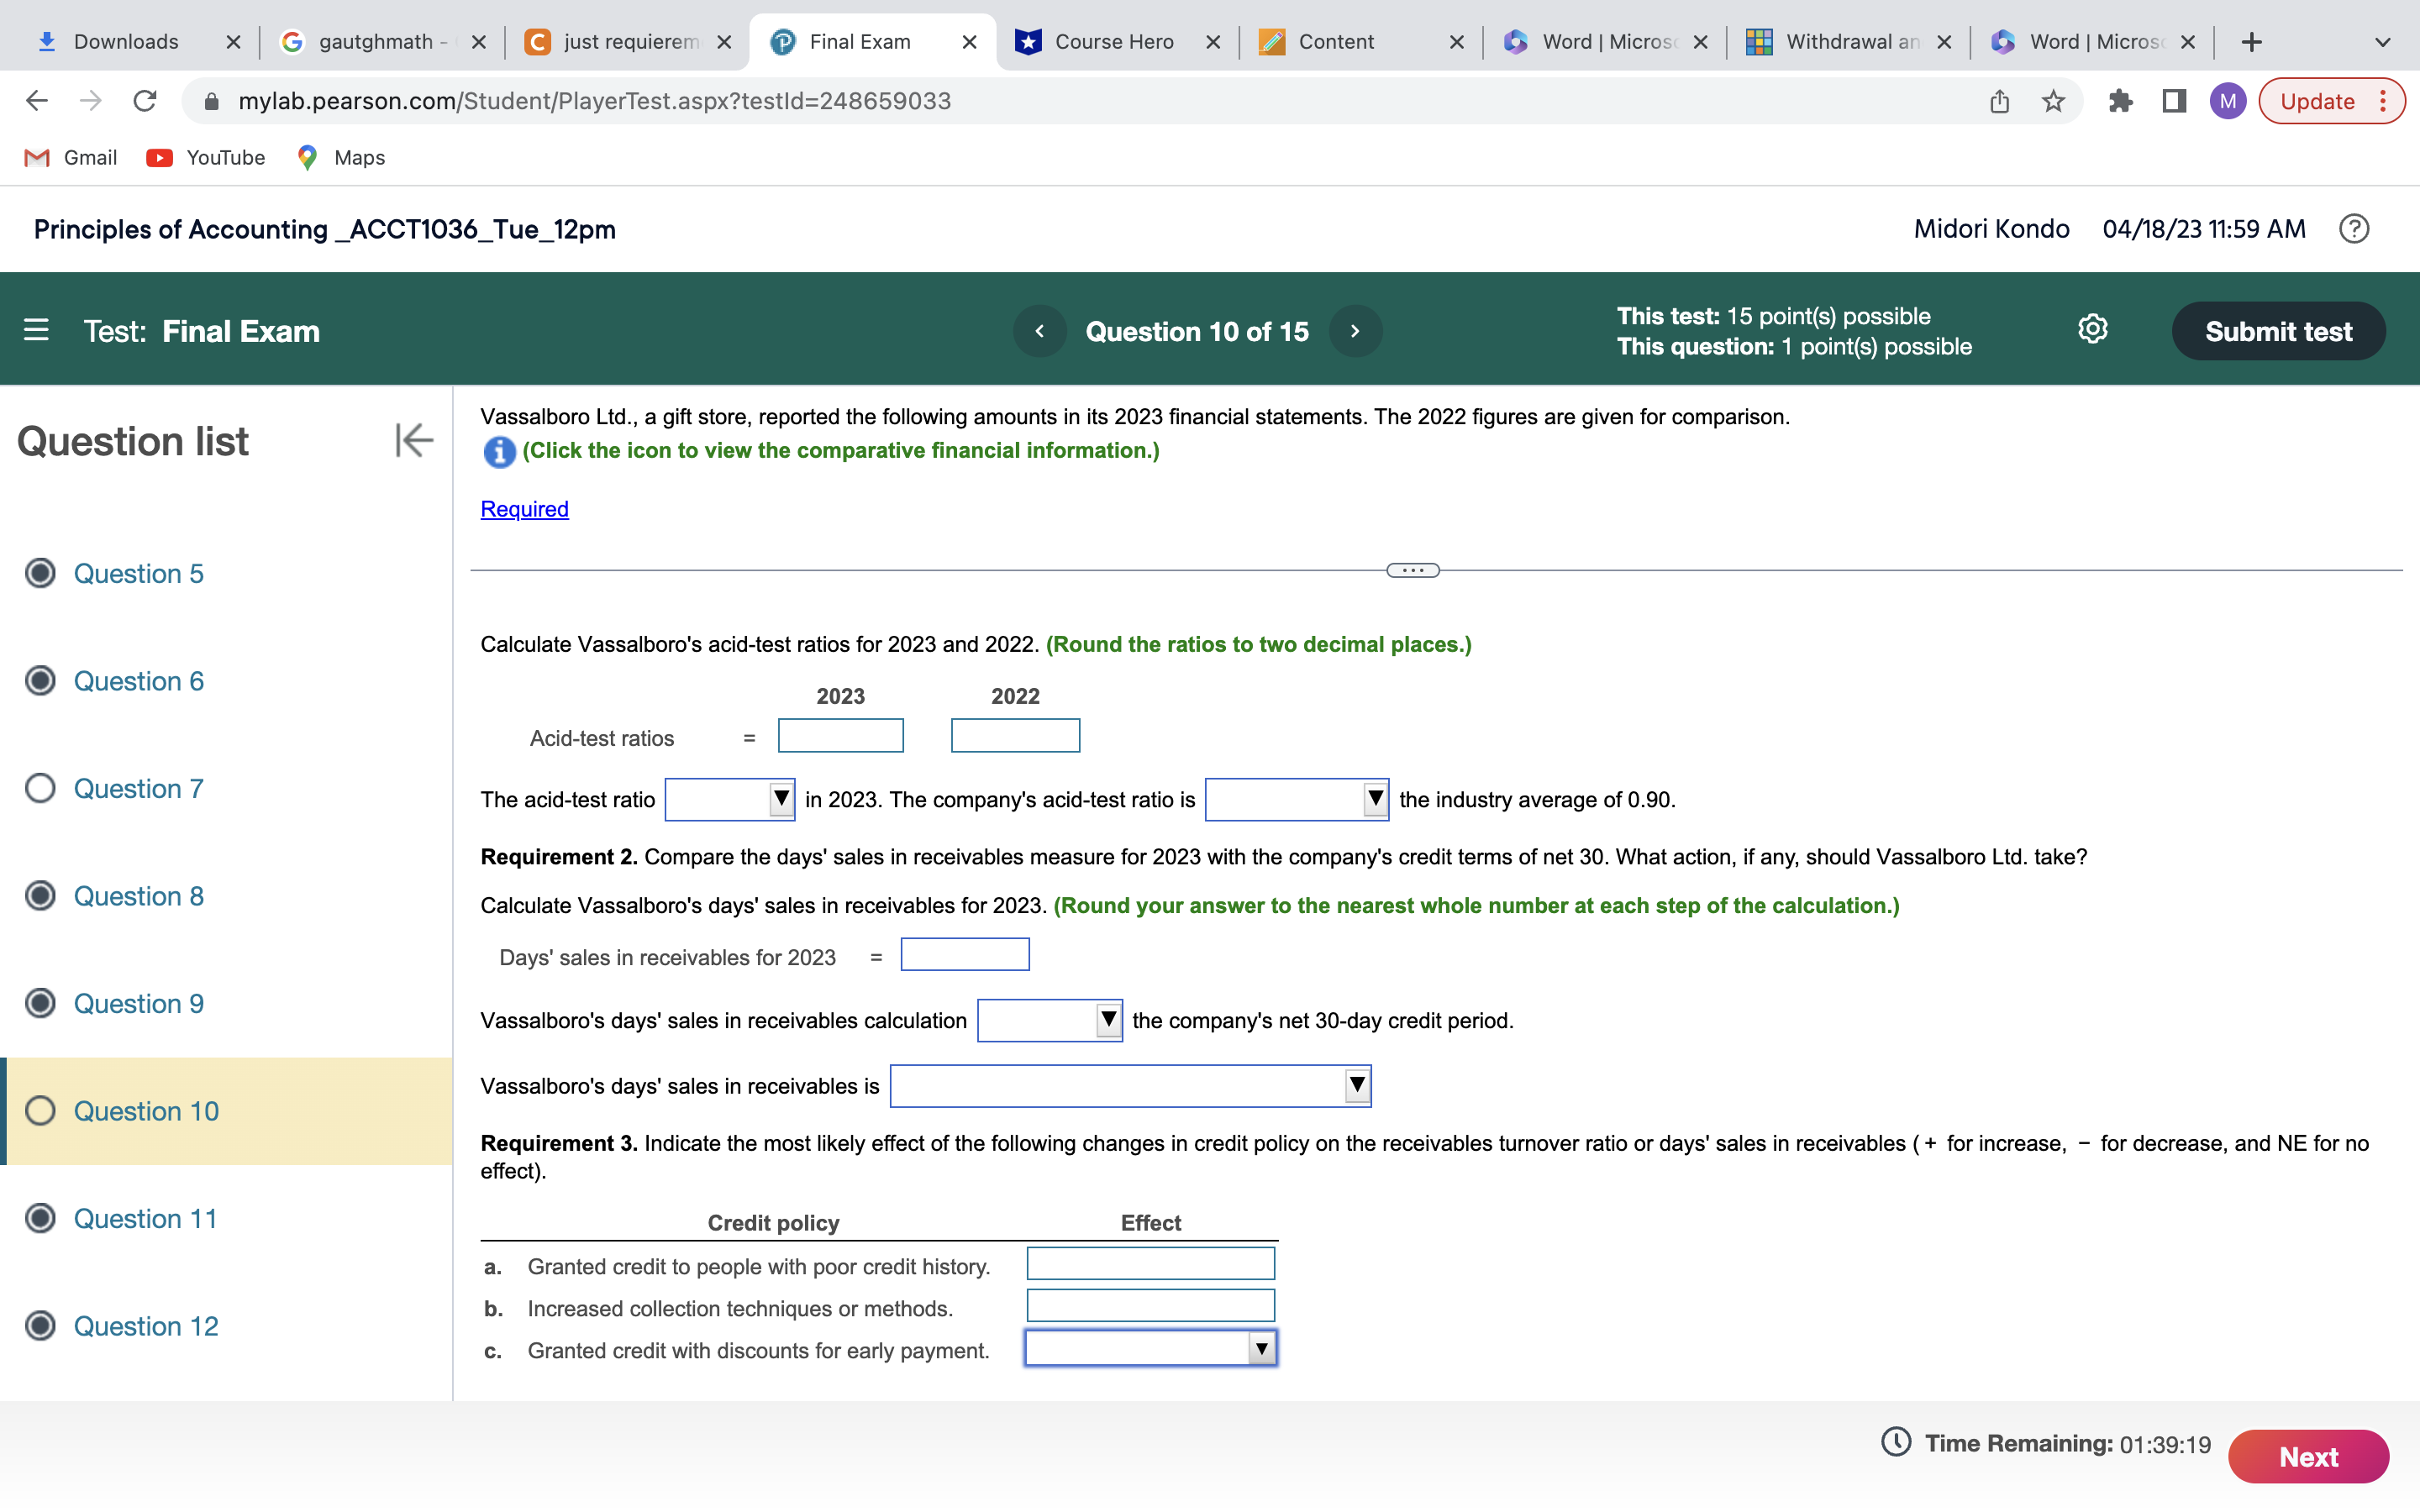
Task: Click the Submit test button
Action: tap(2278, 331)
